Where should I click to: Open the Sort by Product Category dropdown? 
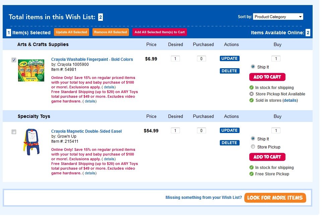click(x=278, y=16)
